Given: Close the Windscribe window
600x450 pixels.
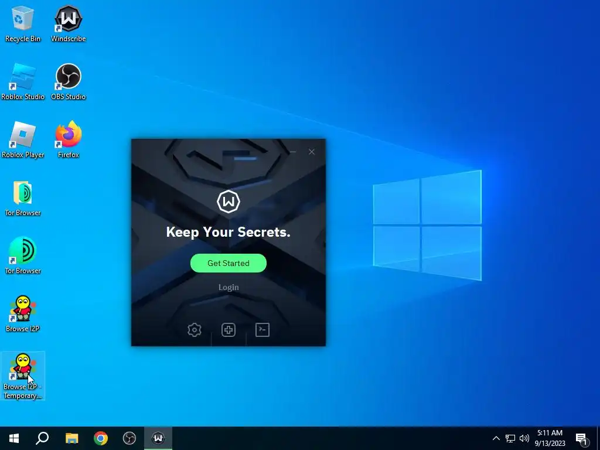Looking at the screenshot, I should 312,152.
